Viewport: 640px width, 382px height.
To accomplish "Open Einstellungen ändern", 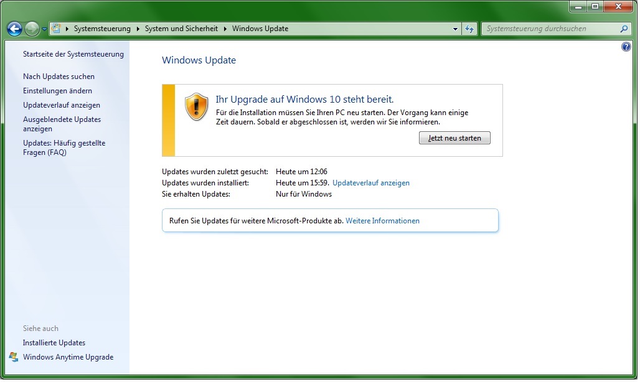I will point(58,91).
